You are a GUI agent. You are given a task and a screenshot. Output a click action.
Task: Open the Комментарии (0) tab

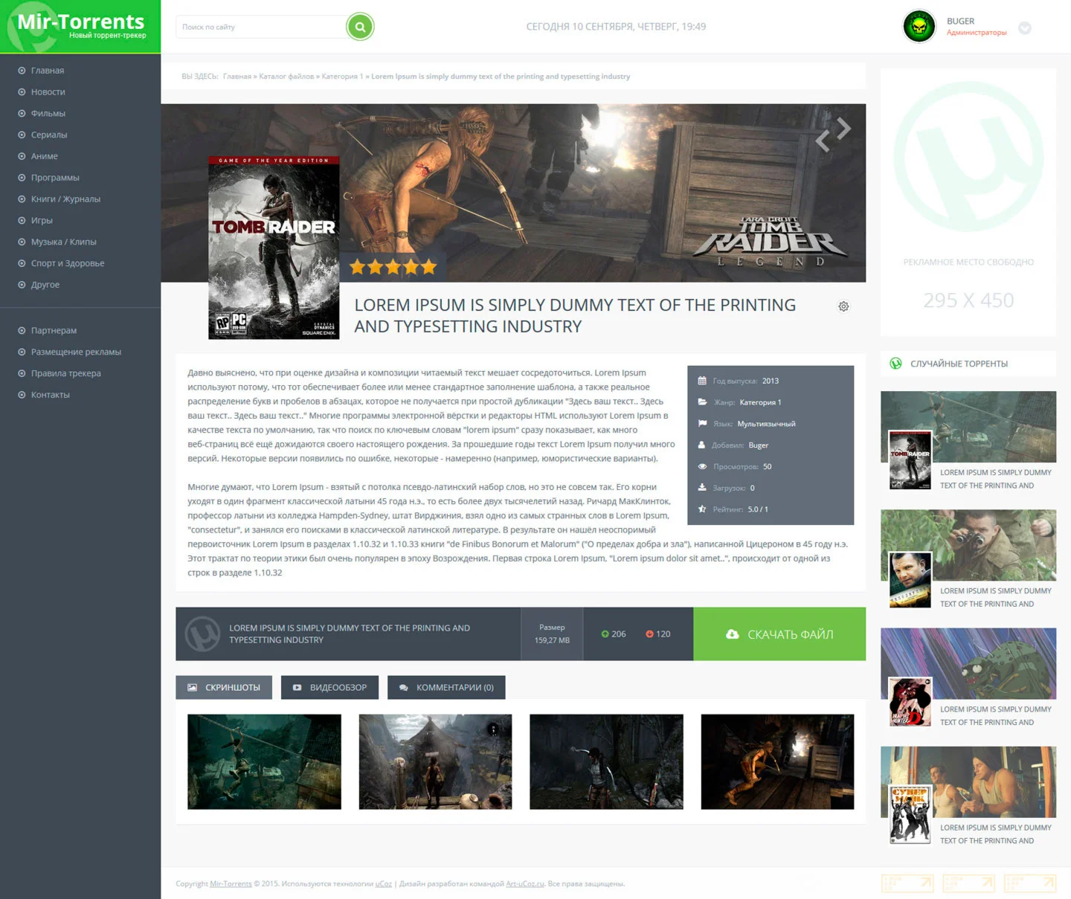pyautogui.click(x=446, y=687)
